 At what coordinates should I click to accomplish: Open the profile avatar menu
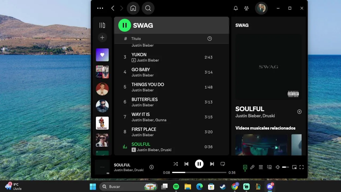coord(261,8)
